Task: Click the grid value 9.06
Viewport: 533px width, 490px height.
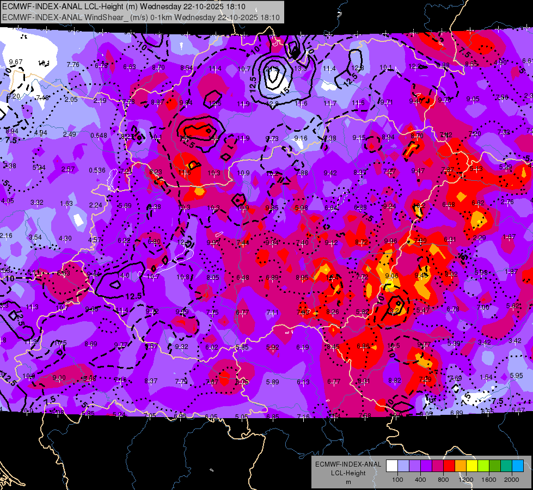Action: tap(391, 276)
